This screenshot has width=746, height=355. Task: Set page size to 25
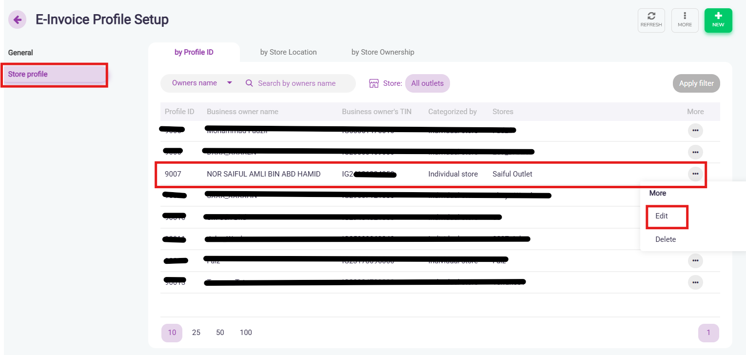click(x=196, y=333)
